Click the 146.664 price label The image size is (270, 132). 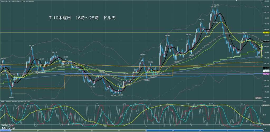pyautogui.click(x=215, y=22)
